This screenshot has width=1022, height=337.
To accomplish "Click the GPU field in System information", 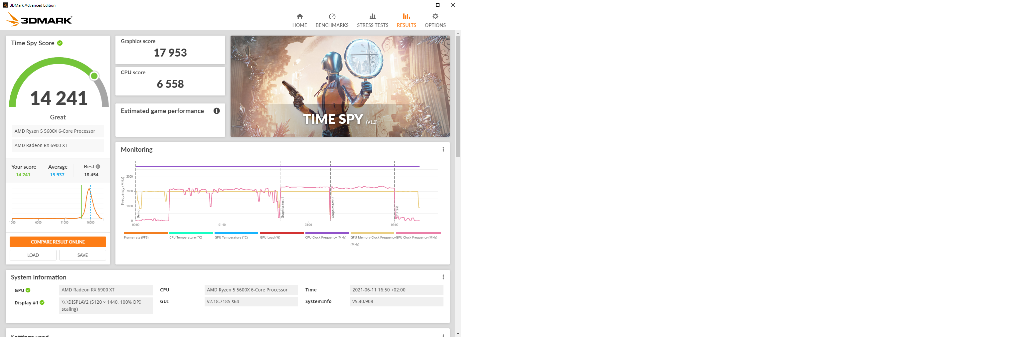I will [105, 290].
